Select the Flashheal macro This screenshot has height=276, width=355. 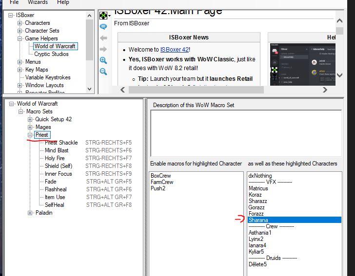point(56,189)
